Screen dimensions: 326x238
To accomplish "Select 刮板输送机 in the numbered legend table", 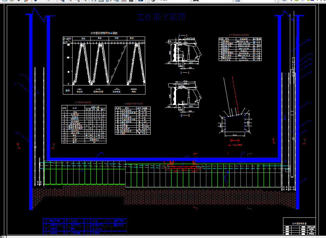I will click(x=98, y=225).
